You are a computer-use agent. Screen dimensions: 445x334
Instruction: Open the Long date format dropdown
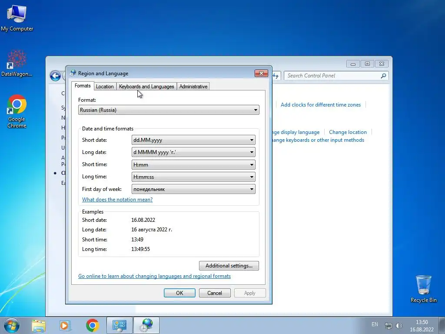click(193, 152)
